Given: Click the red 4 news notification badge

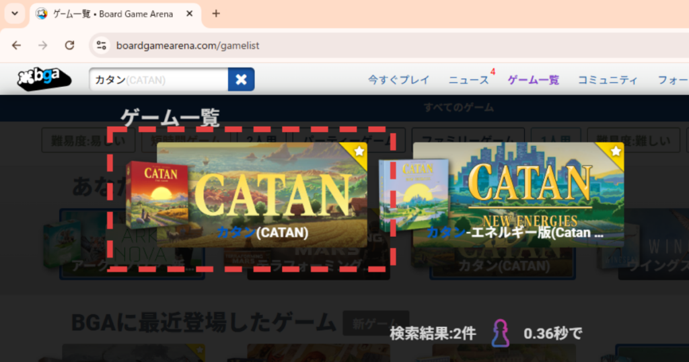Looking at the screenshot, I should [493, 71].
